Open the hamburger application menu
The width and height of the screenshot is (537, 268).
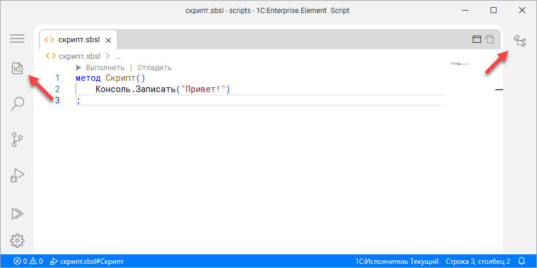click(x=17, y=39)
